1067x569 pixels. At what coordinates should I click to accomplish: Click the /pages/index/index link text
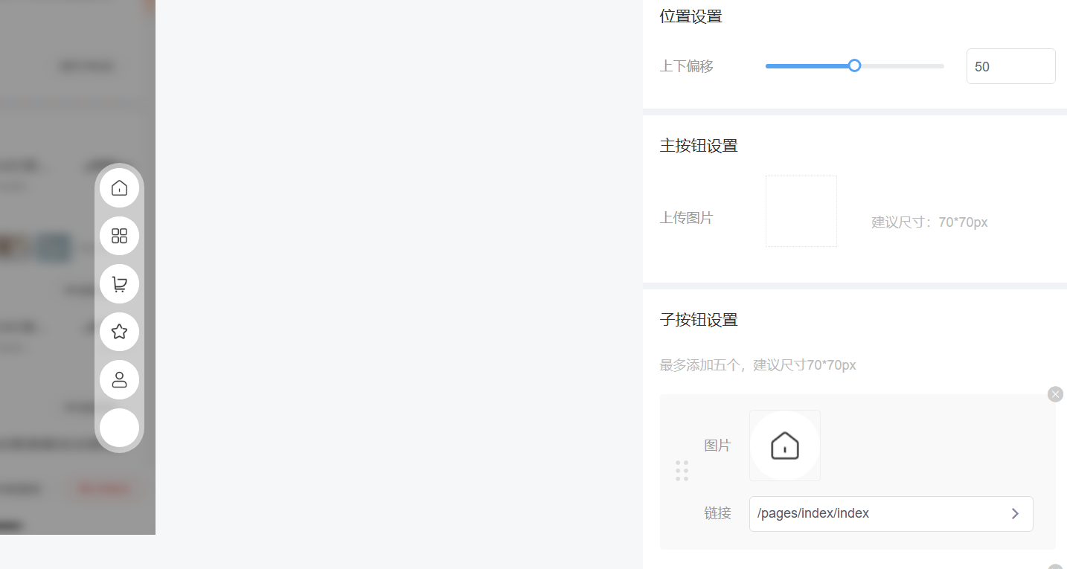(813, 513)
